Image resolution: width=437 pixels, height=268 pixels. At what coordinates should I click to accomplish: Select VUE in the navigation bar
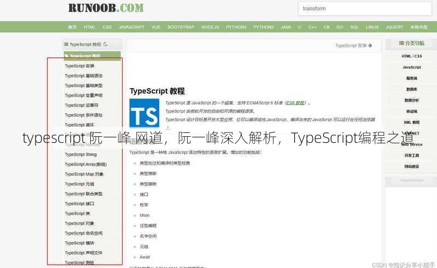156,27
